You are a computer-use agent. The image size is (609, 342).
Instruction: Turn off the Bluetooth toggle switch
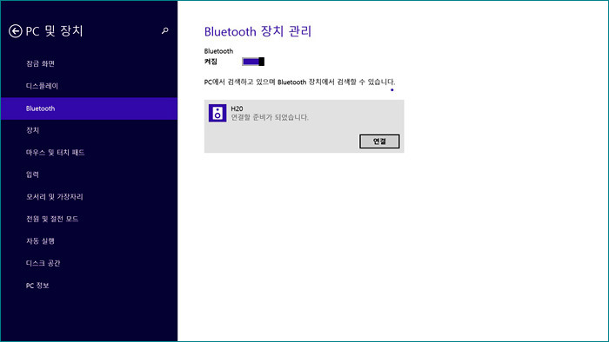click(253, 62)
